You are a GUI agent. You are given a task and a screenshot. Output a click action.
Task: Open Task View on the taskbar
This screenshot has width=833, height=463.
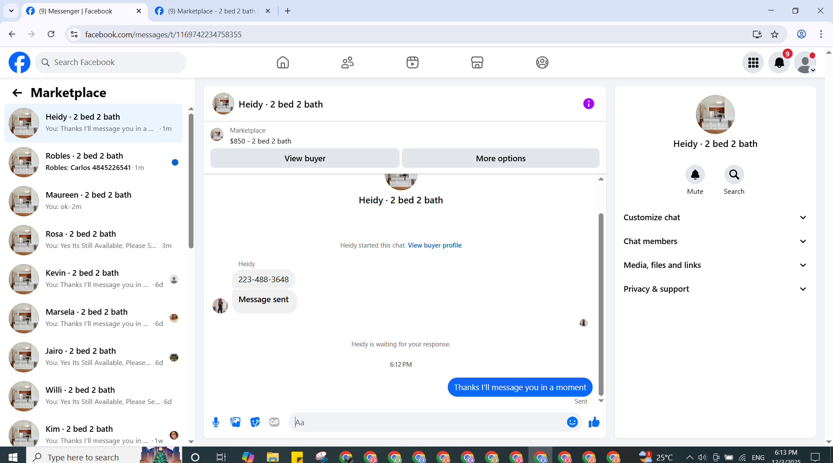click(221, 457)
